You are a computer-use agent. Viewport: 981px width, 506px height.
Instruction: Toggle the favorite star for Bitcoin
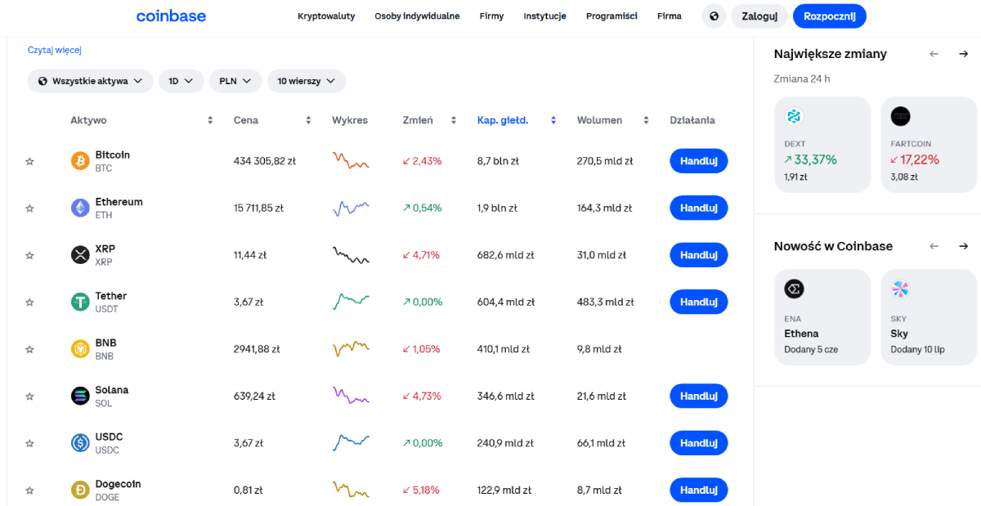coord(29,160)
